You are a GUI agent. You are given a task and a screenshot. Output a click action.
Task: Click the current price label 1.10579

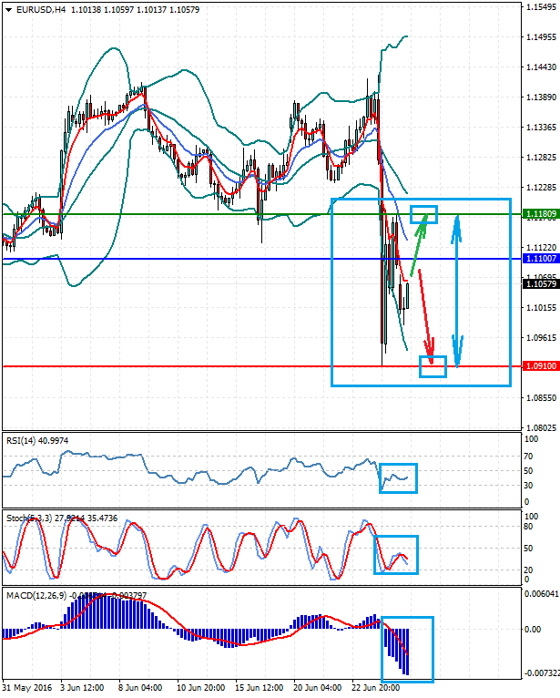(x=541, y=284)
